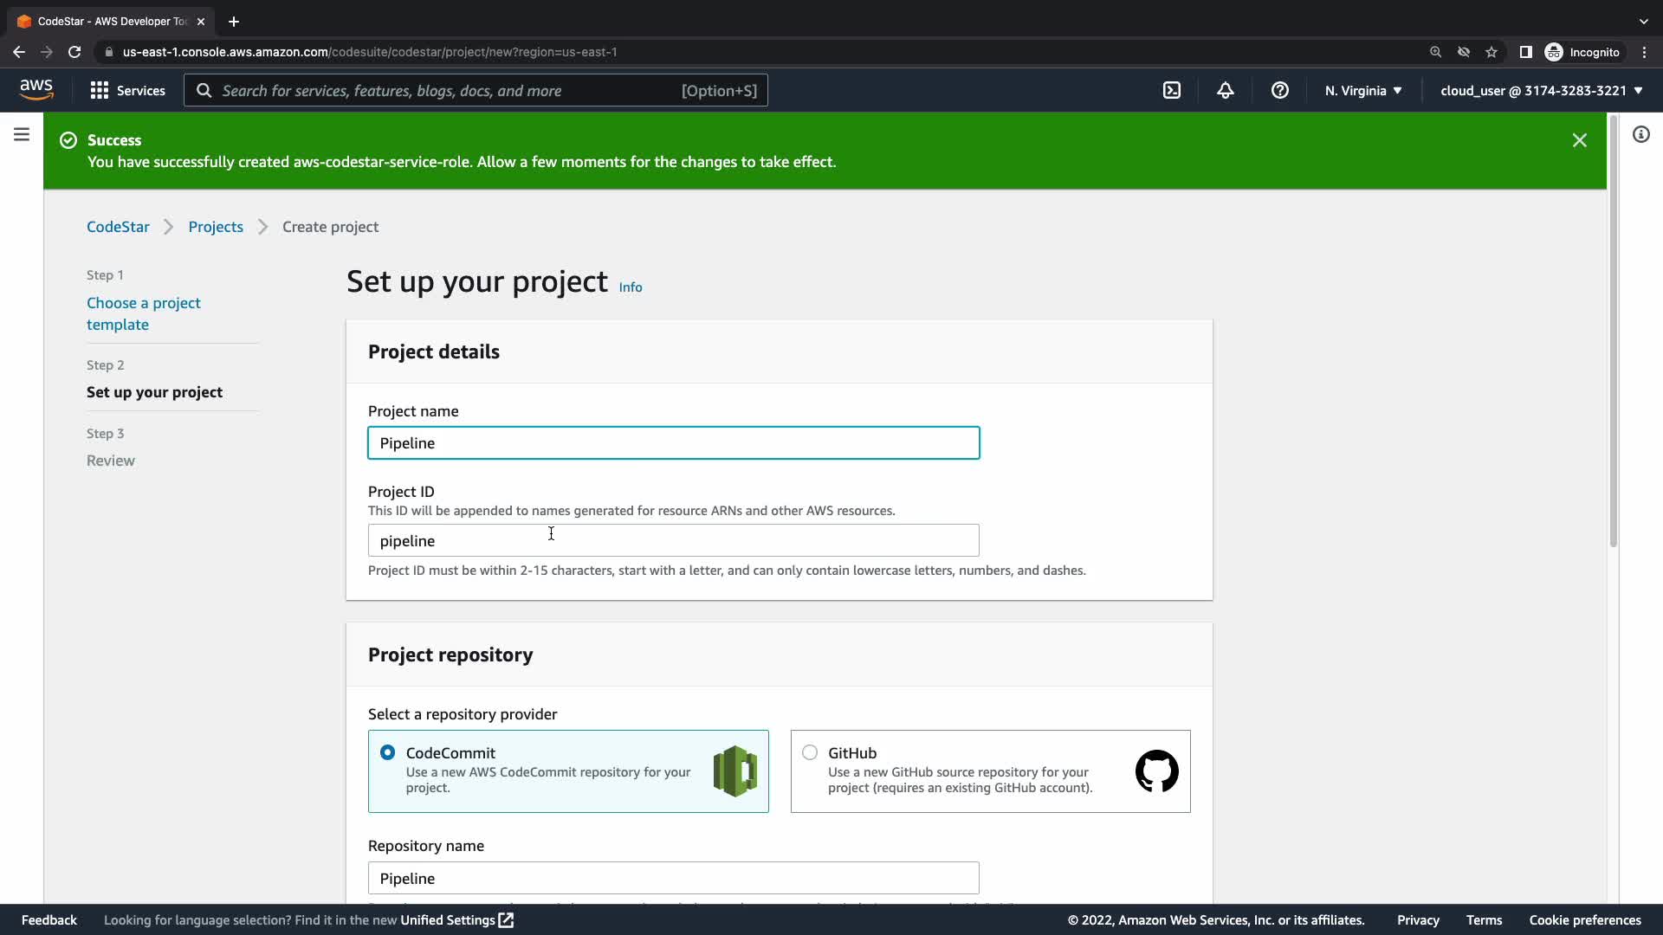Select CodeCommit repository provider

pyautogui.click(x=388, y=752)
